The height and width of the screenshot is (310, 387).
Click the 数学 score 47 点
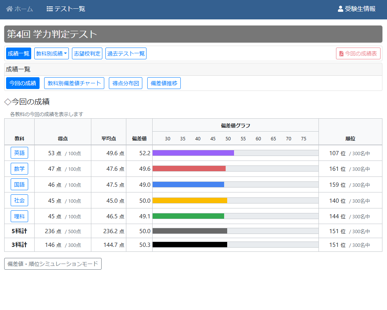[55, 169]
